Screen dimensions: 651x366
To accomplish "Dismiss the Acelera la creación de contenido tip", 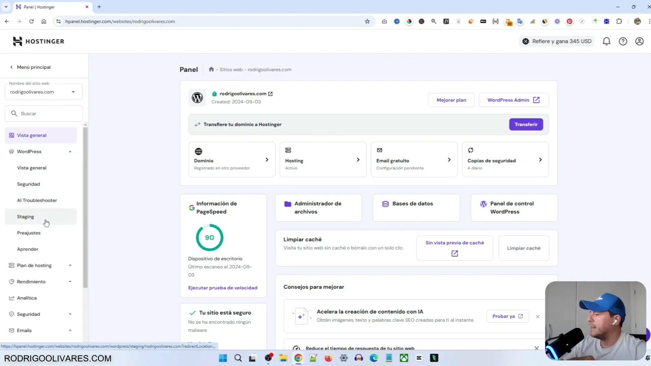I will 537,316.
